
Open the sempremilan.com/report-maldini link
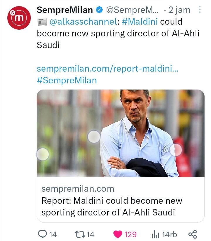point(108,69)
